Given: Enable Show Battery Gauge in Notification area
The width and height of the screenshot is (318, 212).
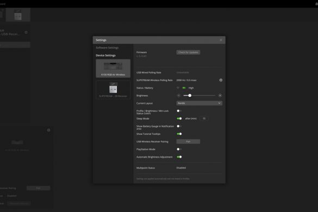Looking at the screenshot, I should coord(179,126).
